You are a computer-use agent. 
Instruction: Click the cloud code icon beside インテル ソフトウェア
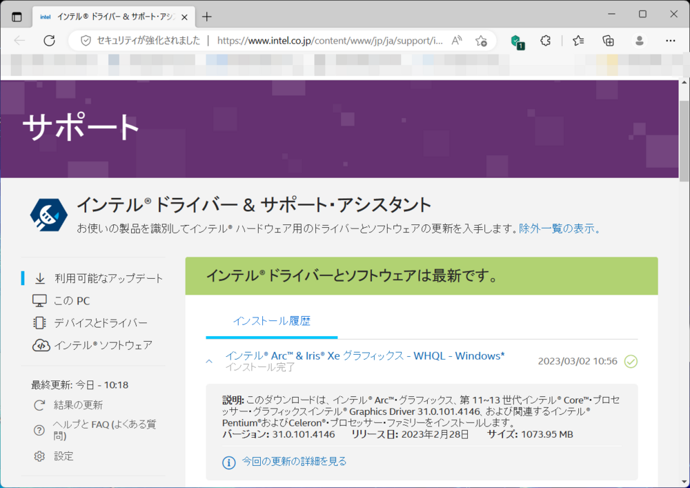click(41, 345)
